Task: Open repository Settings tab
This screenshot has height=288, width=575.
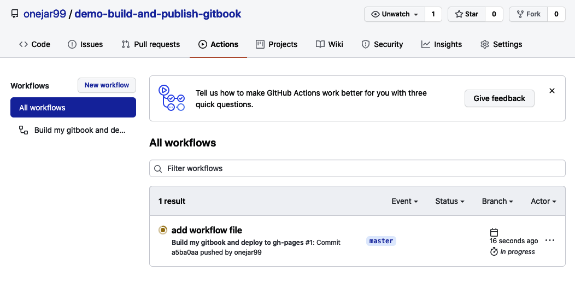Action: 501,44
